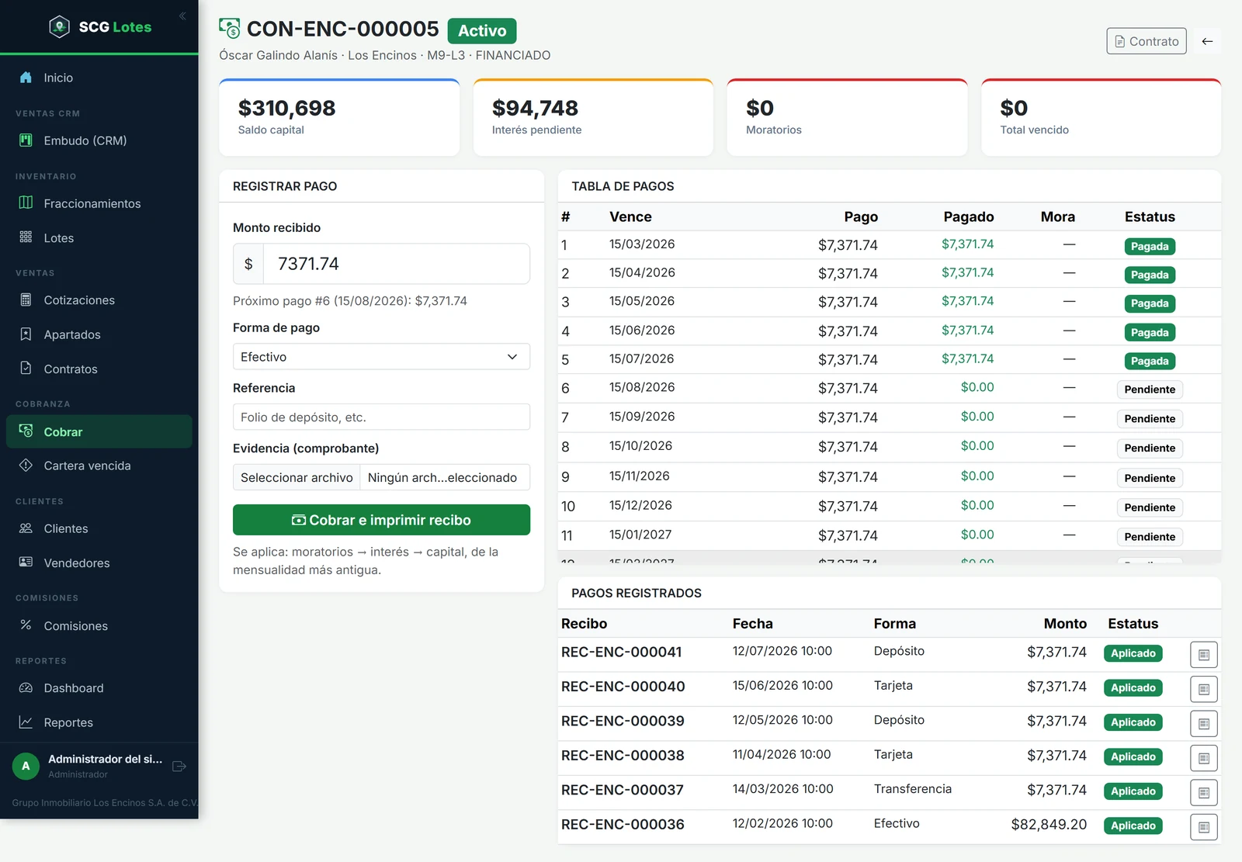Open Lotes in the sidebar

[x=99, y=238]
